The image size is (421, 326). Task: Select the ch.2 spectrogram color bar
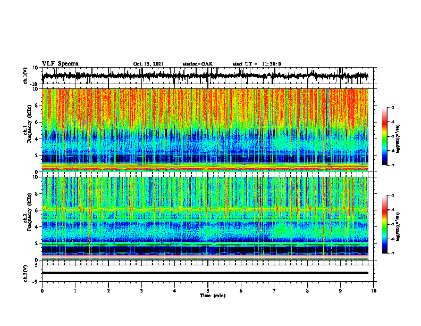coord(385,224)
